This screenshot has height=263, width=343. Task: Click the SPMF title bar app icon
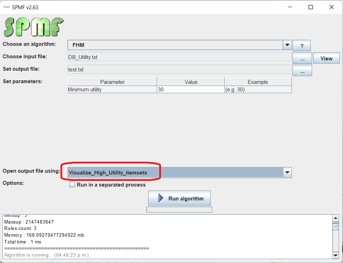(6, 7)
